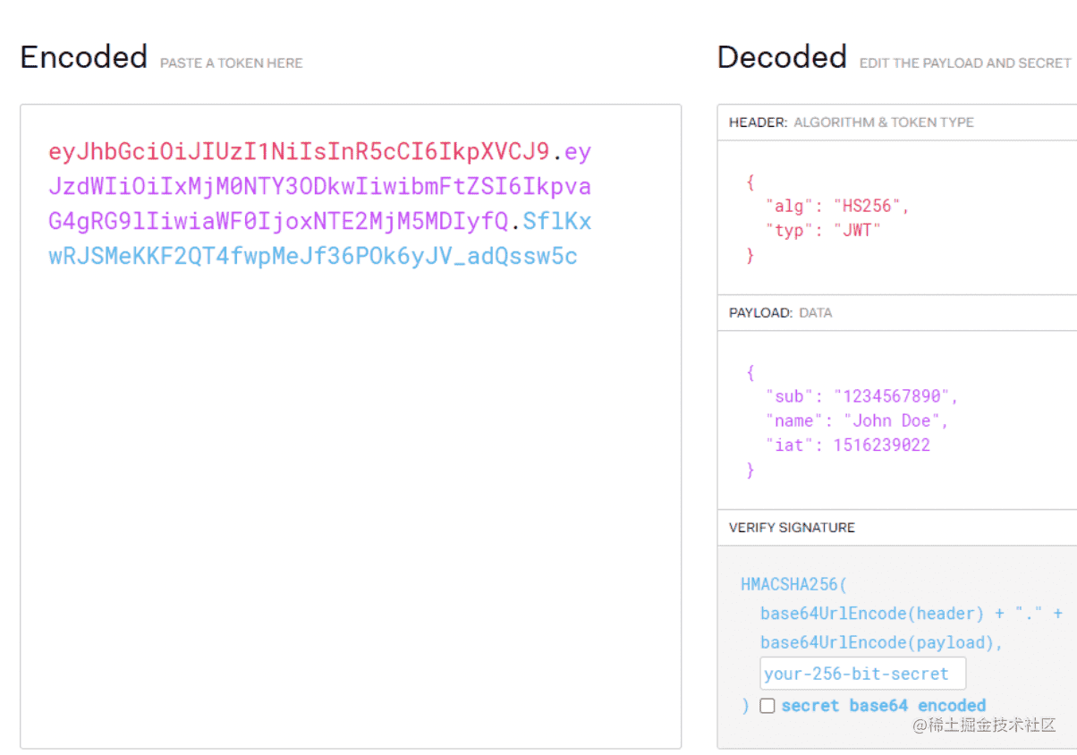The image size is (1077, 755).
Task: Enable the secret base64 encoded checkbox
Action: click(x=767, y=706)
